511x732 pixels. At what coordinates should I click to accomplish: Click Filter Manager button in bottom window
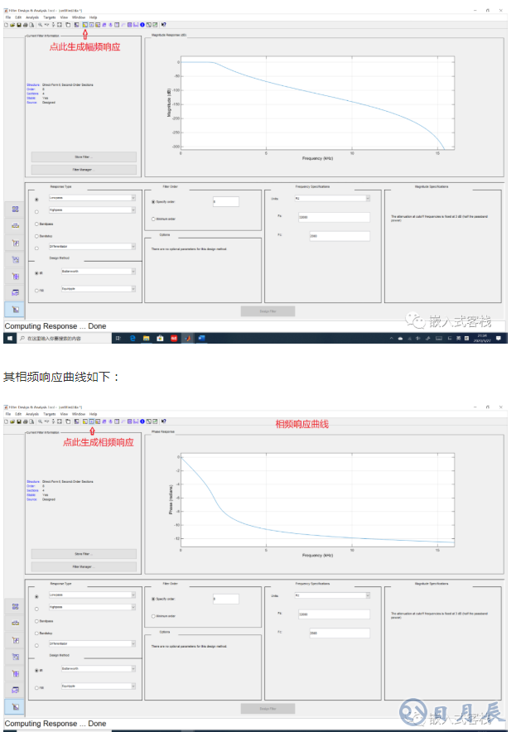tap(84, 566)
